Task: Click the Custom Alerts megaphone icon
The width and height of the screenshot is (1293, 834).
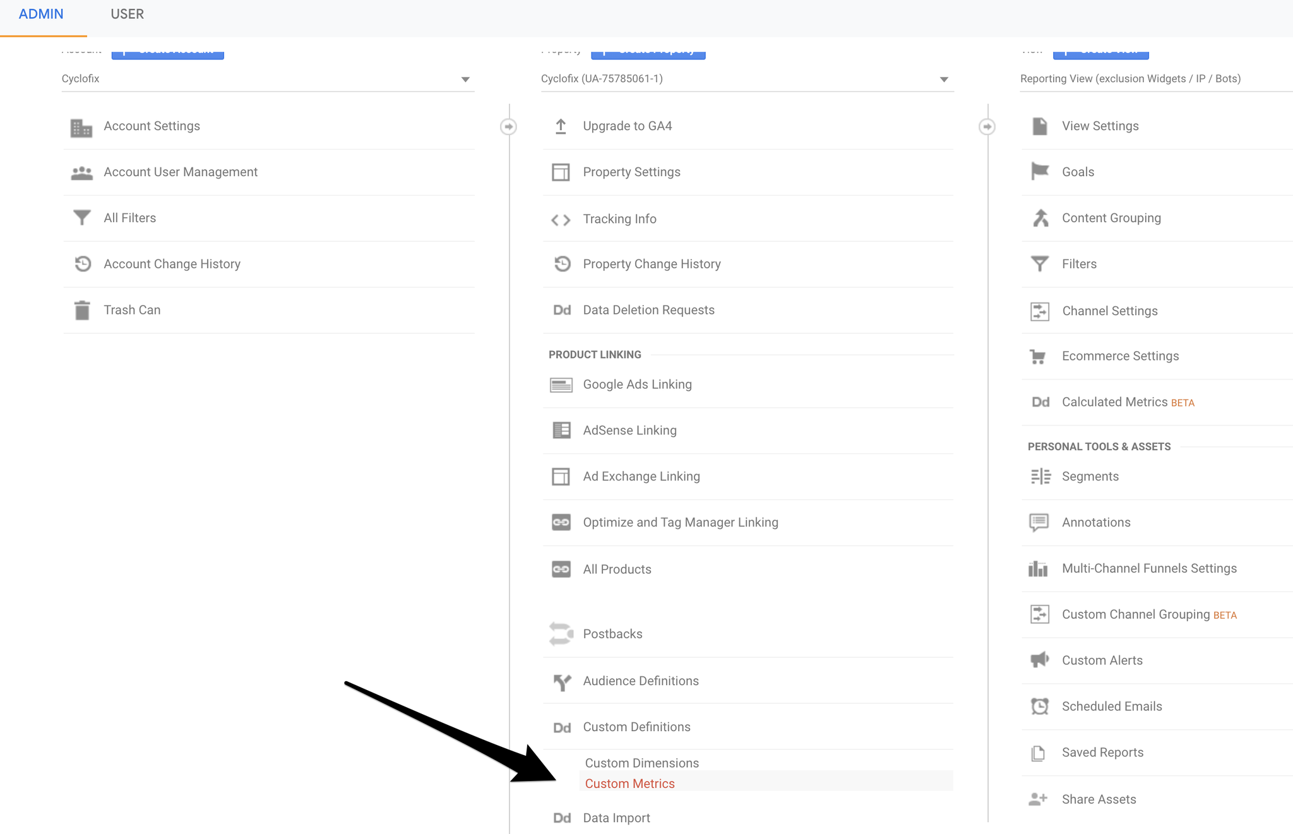Action: coord(1040,660)
